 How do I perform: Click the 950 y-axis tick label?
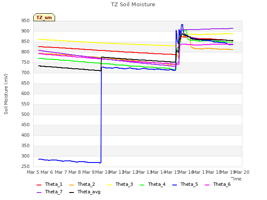25,21
